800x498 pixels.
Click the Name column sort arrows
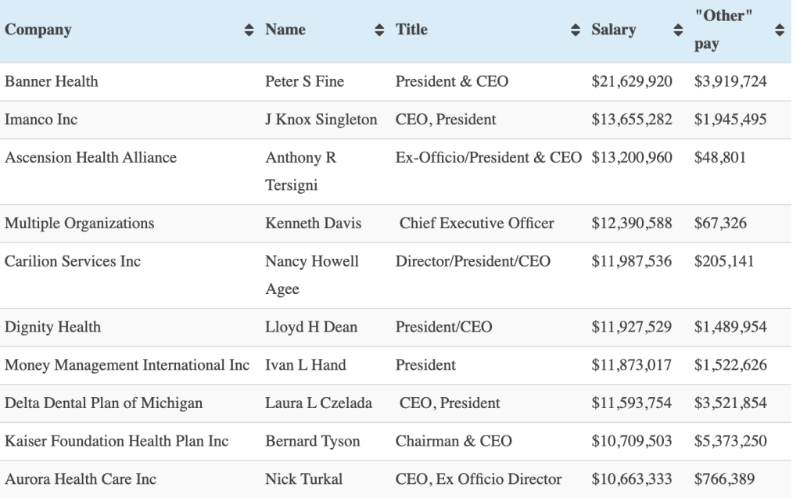click(x=380, y=30)
